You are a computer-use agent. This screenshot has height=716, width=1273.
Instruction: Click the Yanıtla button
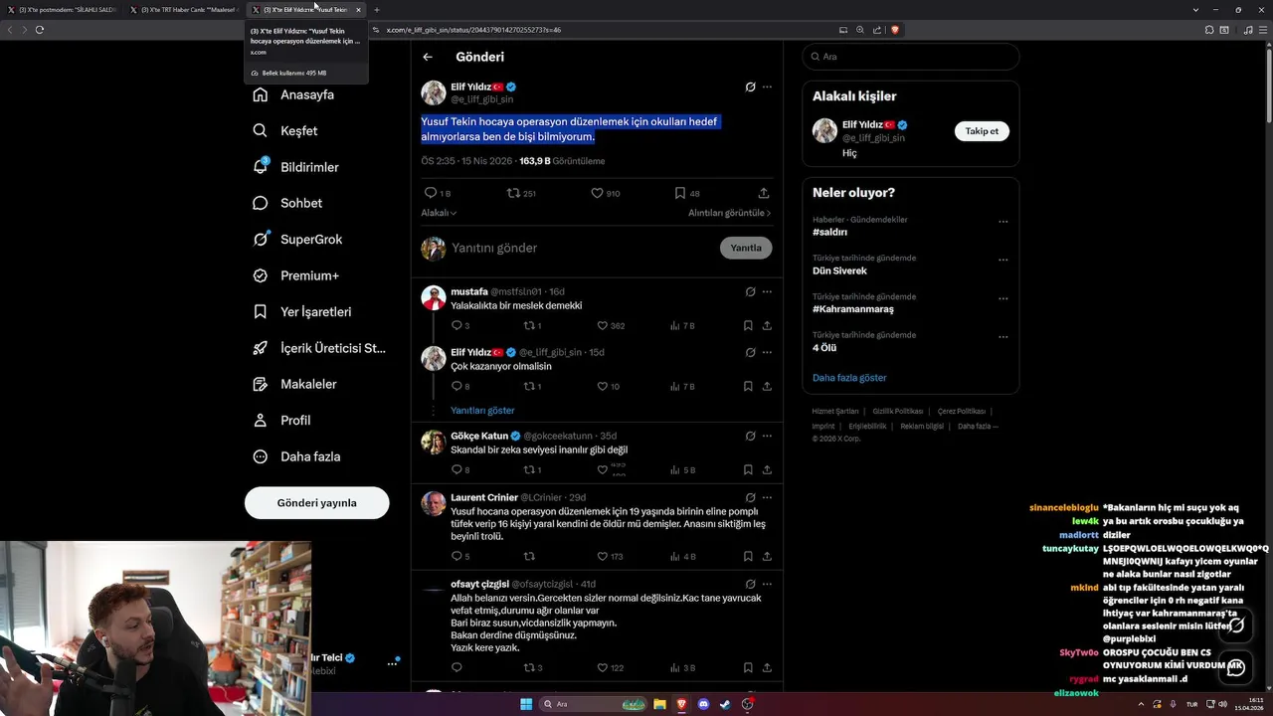click(x=746, y=248)
